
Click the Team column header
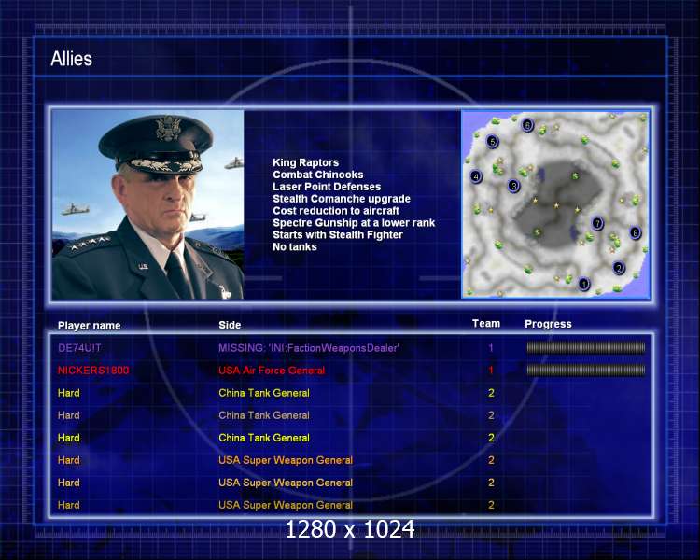486,323
